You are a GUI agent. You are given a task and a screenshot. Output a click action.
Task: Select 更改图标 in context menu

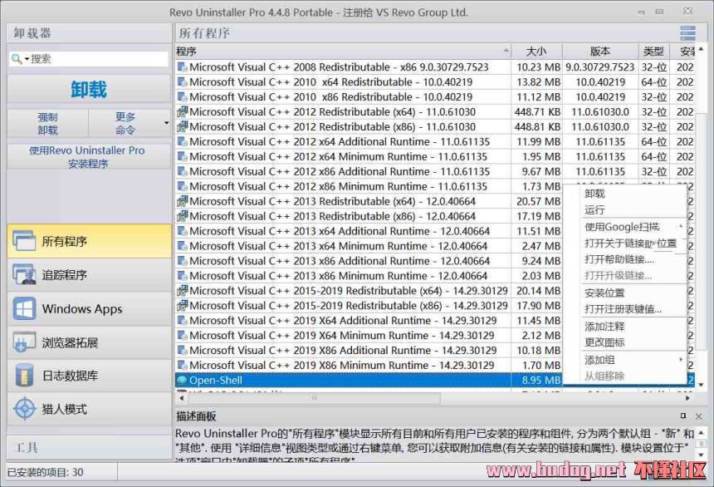[x=604, y=342]
